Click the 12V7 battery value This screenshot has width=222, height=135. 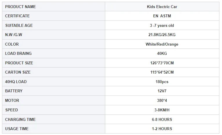pyautogui.click(x=162, y=91)
